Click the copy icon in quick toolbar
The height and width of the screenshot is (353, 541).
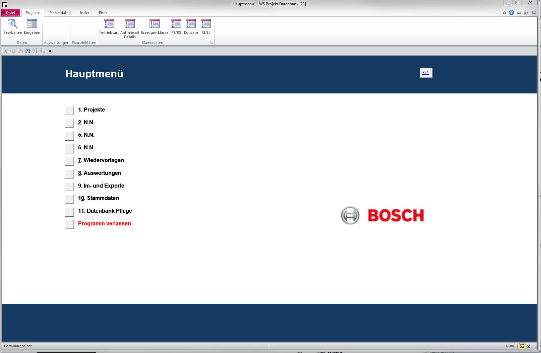tap(13, 51)
